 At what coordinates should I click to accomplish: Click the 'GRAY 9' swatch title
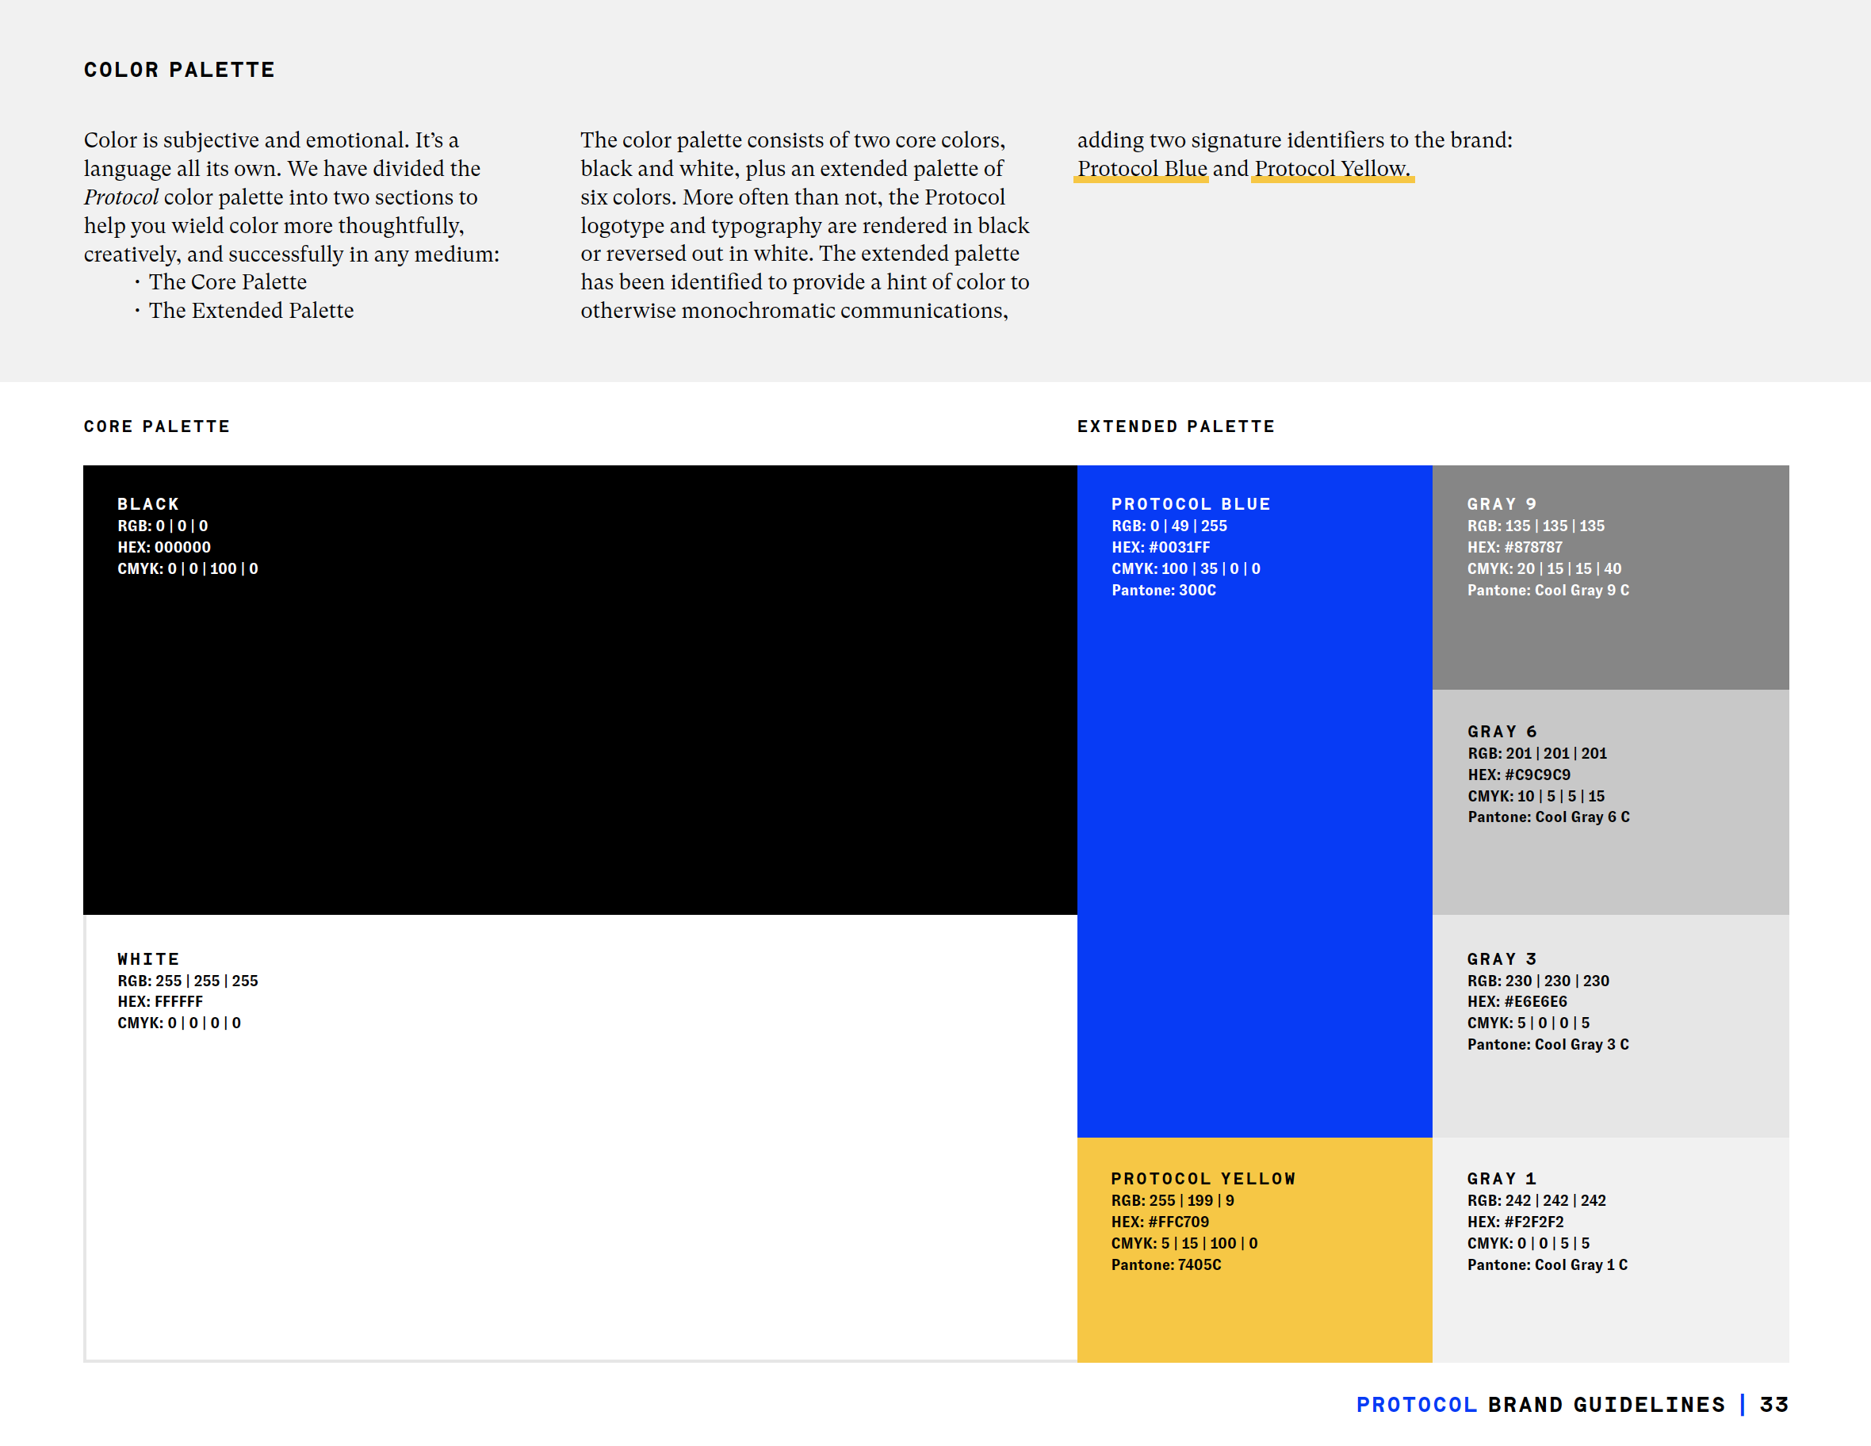[x=1502, y=504]
